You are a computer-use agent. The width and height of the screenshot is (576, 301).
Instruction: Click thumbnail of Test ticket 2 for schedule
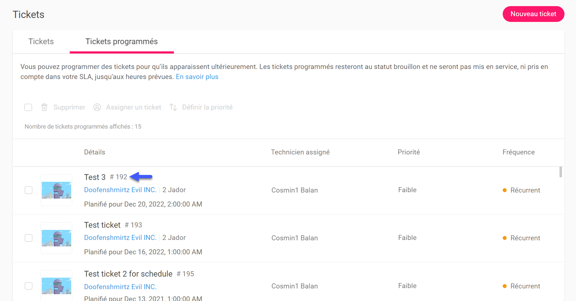coord(56,286)
